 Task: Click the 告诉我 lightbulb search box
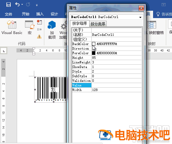[164, 14]
